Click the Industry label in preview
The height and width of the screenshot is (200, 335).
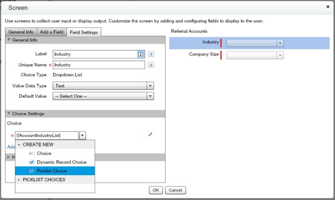[x=211, y=42]
